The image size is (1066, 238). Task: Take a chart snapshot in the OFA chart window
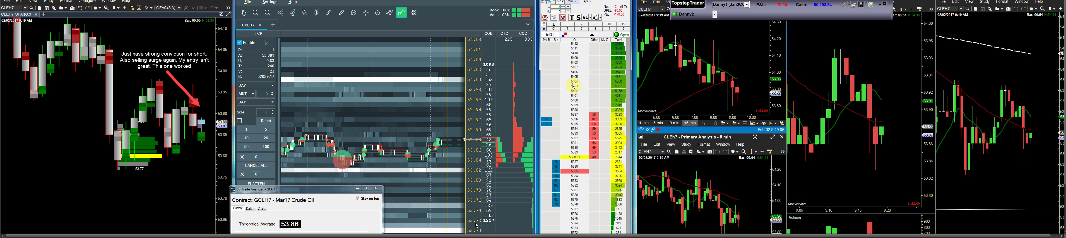tap(73, 8)
